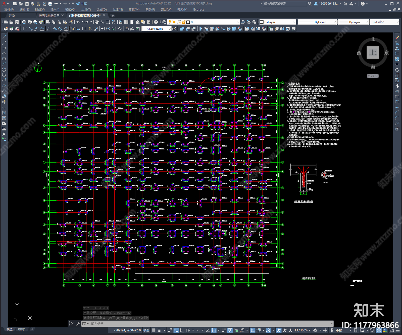
Task: Select the Diameter dimension icon
Action: (60, 29)
